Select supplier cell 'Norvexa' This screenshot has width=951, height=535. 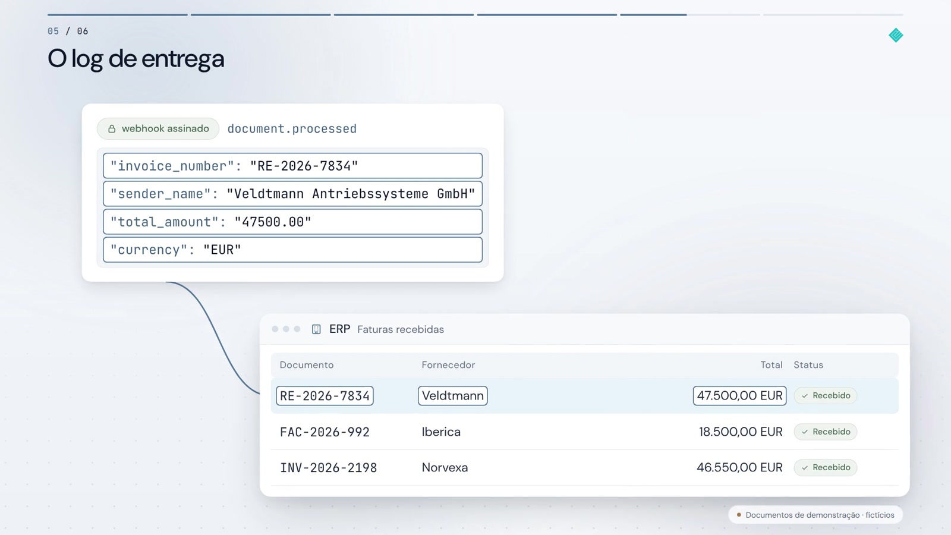pyautogui.click(x=445, y=468)
